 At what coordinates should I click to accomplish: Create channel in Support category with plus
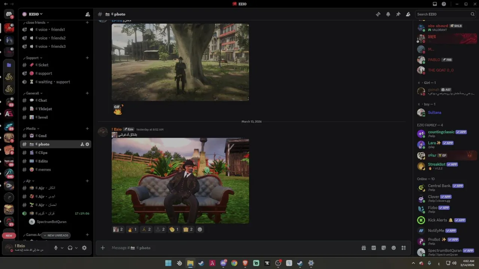click(x=87, y=58)
